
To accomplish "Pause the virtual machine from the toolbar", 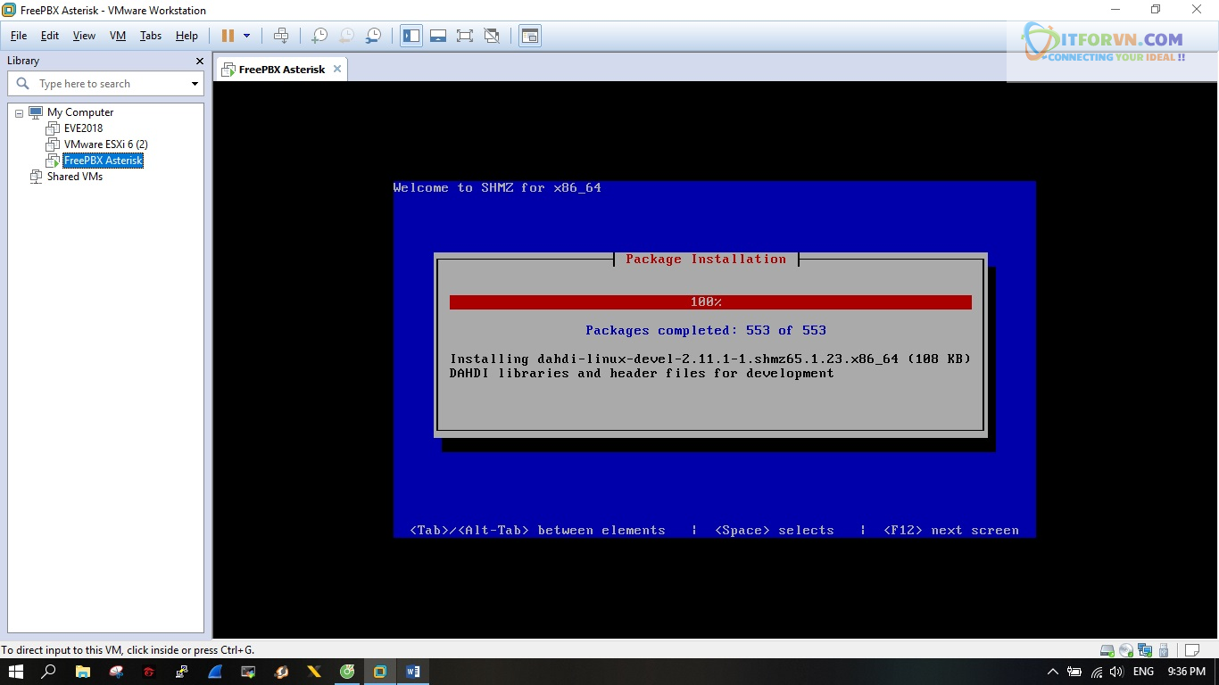I will click(228, 36).
